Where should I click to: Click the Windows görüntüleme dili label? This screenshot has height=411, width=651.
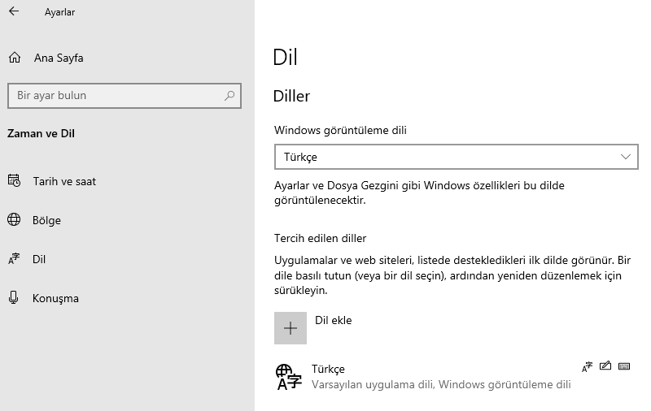[x=340, y=130]
